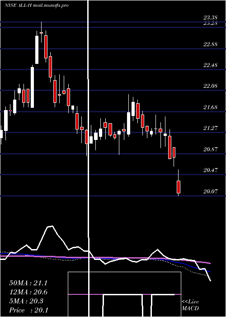Viewport: 226px width, 317px height.
Task: Click the 20.47 price axis label
Action: [x=210, y=170]
